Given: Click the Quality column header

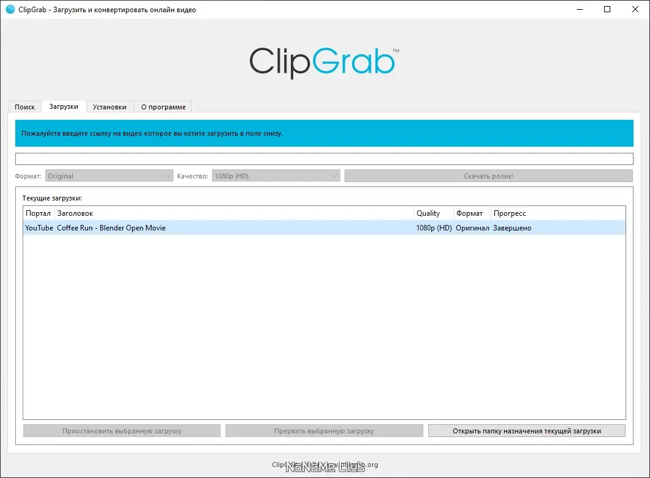Looking at the screenshot, I should point(434,213).
